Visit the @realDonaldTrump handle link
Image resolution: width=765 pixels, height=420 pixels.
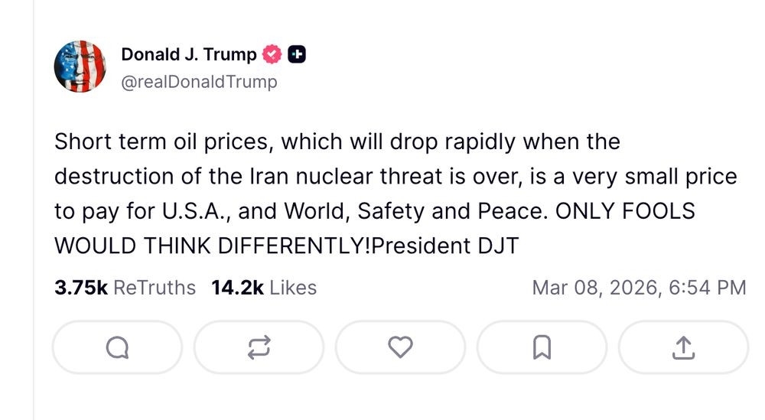[x=199, y=81]
